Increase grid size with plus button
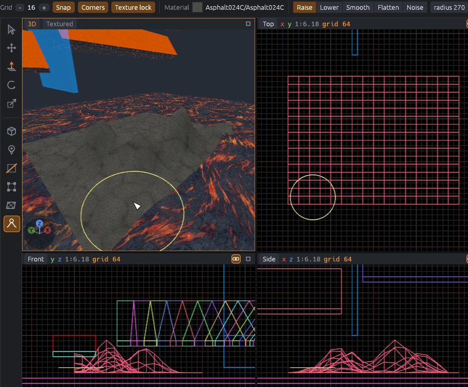 pos(44,7)
